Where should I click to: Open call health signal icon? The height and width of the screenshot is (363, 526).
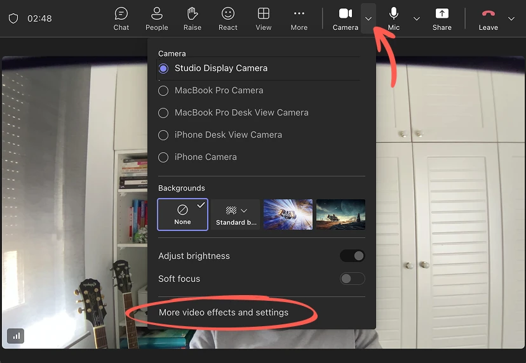[x=15, y=336]
